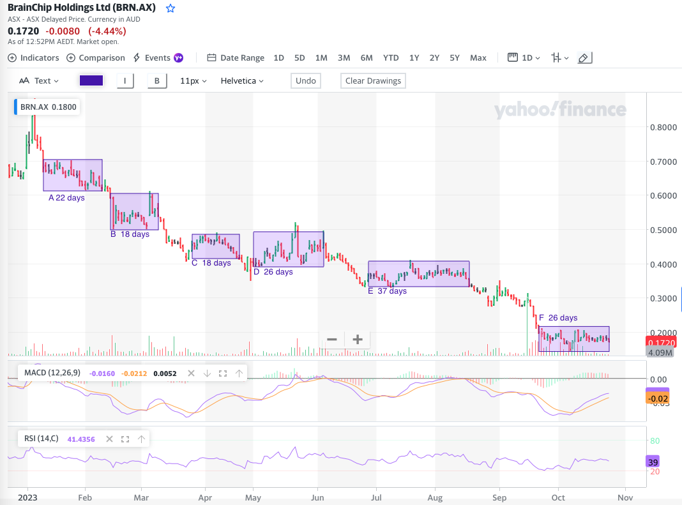682x505 pixels.
Task: Add BRN.AX to watchlist with the star
Action: 170,8
